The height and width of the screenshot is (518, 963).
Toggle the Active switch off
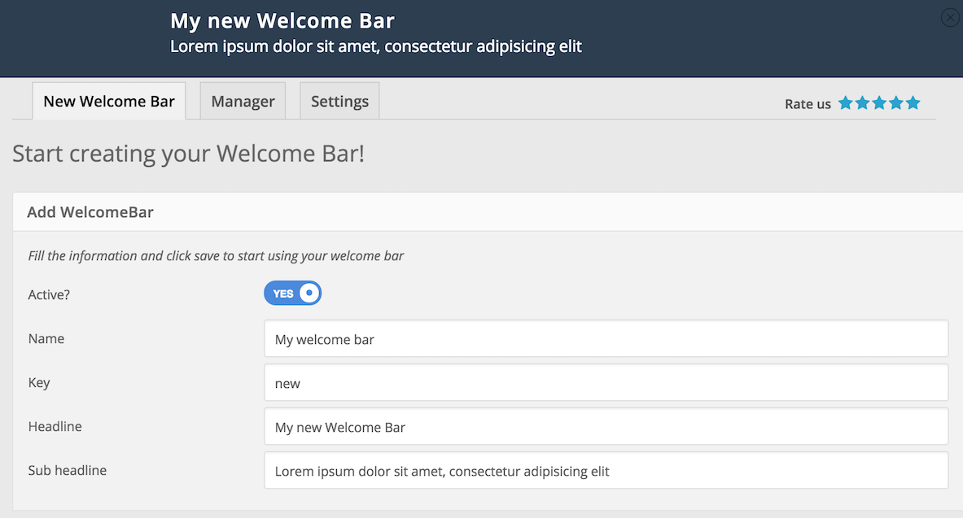click(293, 294)
